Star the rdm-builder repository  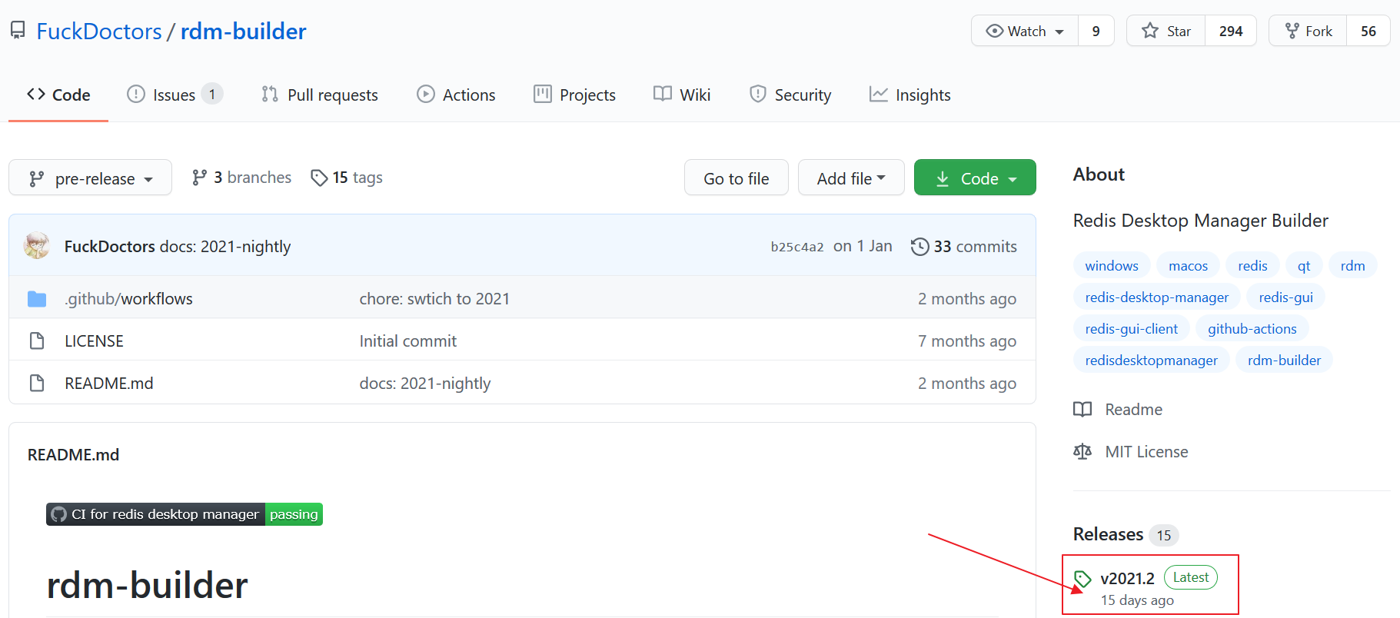click(x=1166, y=32)
